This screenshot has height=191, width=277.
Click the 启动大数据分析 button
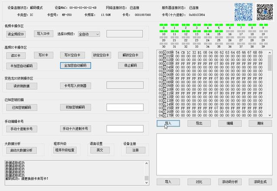pos(21,150)
